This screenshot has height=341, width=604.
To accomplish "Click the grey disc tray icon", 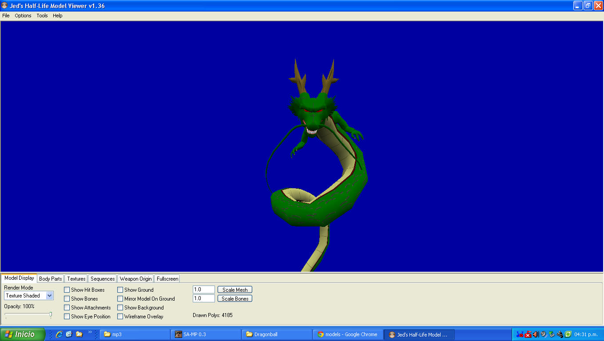I will pyautogui.click(x=544, y=334).
